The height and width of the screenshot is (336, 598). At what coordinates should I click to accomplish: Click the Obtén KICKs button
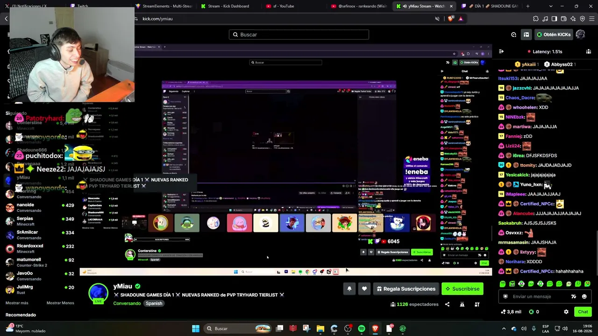pyautogui.click(x=554, y=35)
